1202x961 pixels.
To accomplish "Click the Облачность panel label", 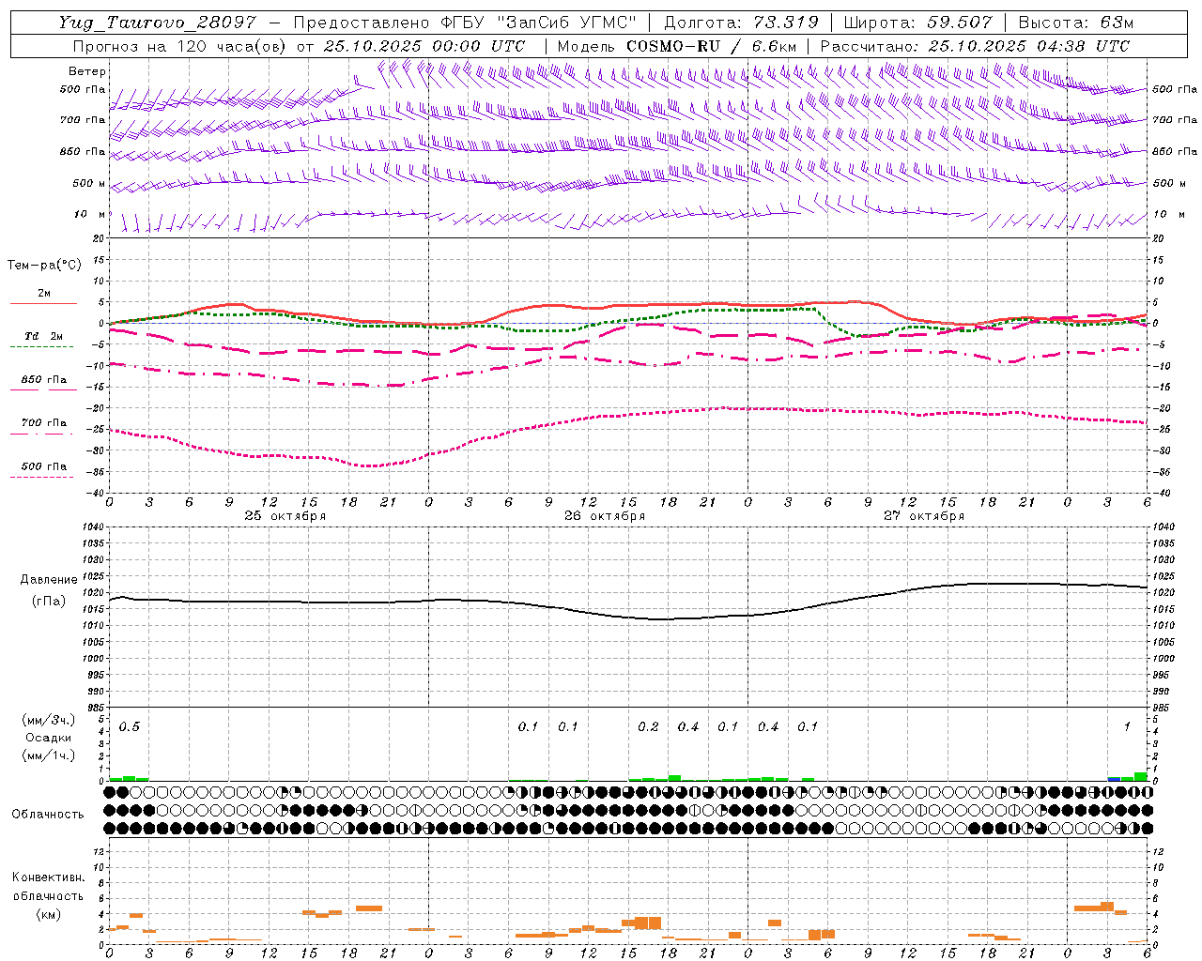I will point(48,815).
